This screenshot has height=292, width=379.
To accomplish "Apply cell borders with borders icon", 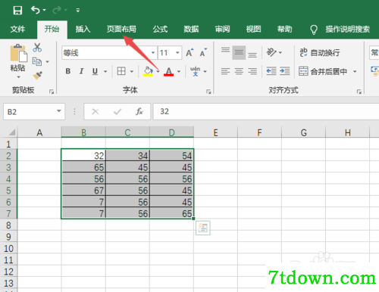I will [121, 71].
